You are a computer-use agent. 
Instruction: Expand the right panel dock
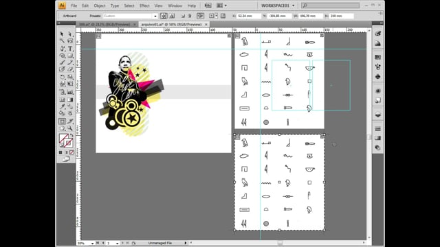pyautogui.click(x=381, y=23)
